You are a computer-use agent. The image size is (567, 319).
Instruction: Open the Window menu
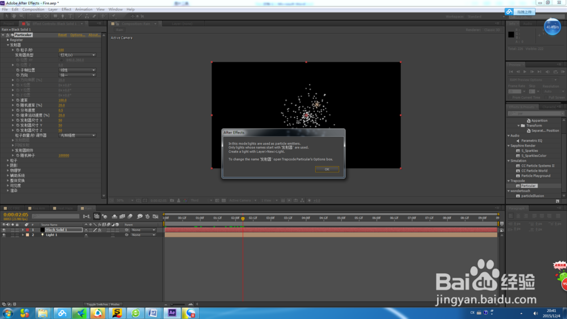click(115, 10)
